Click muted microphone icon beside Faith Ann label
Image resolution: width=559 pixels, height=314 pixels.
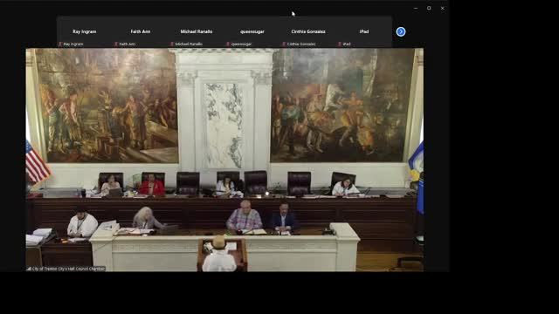click(116, 44)
